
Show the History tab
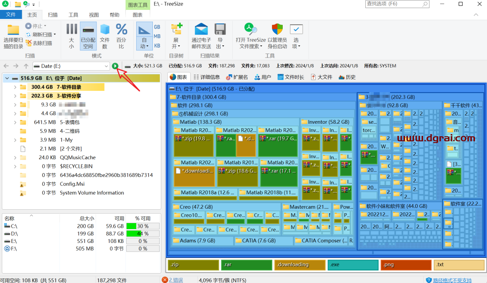tap(347, 77)
